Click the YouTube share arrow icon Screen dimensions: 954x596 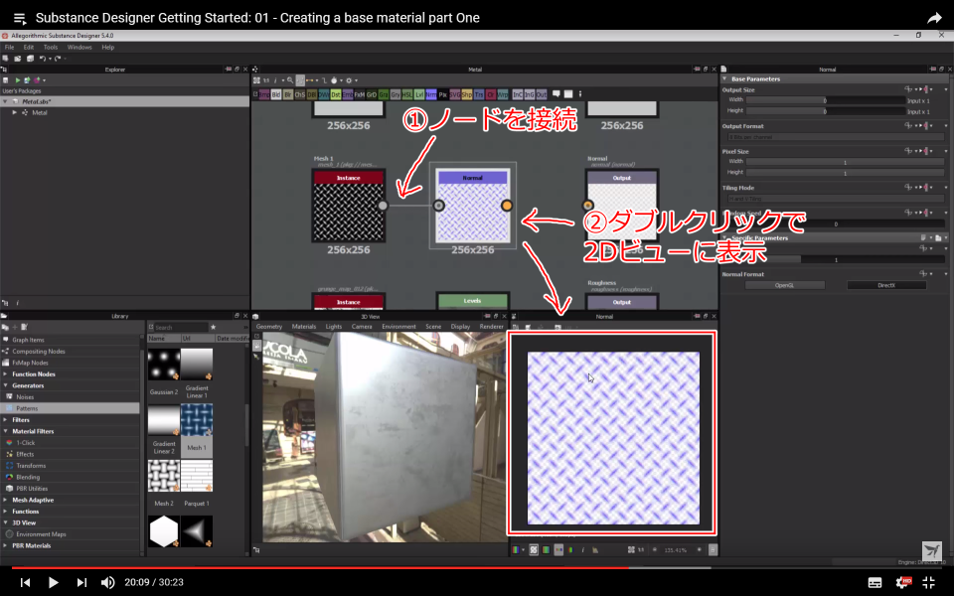(x=934, y=18)
